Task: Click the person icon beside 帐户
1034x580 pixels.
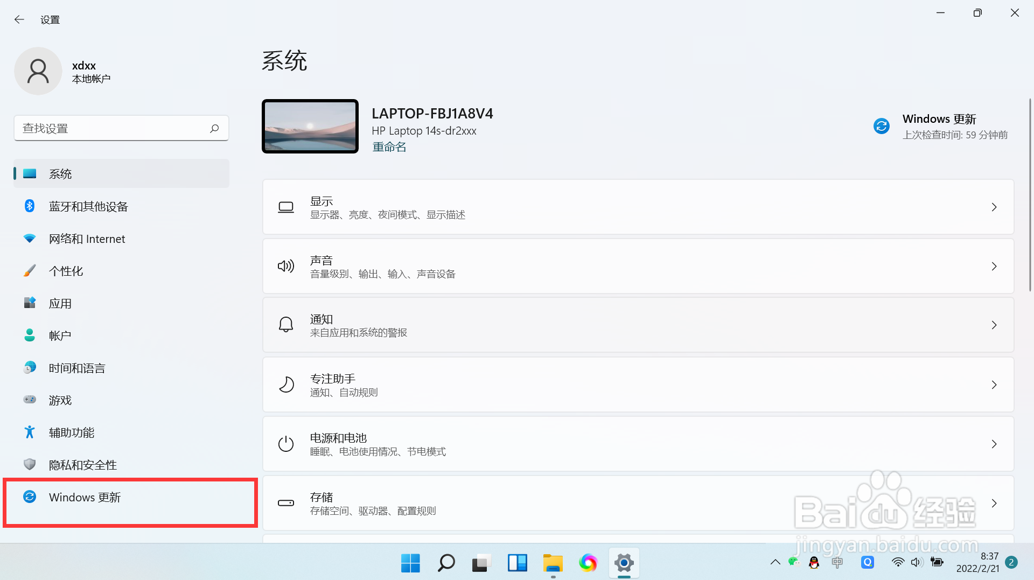Action: coord(30,335)
